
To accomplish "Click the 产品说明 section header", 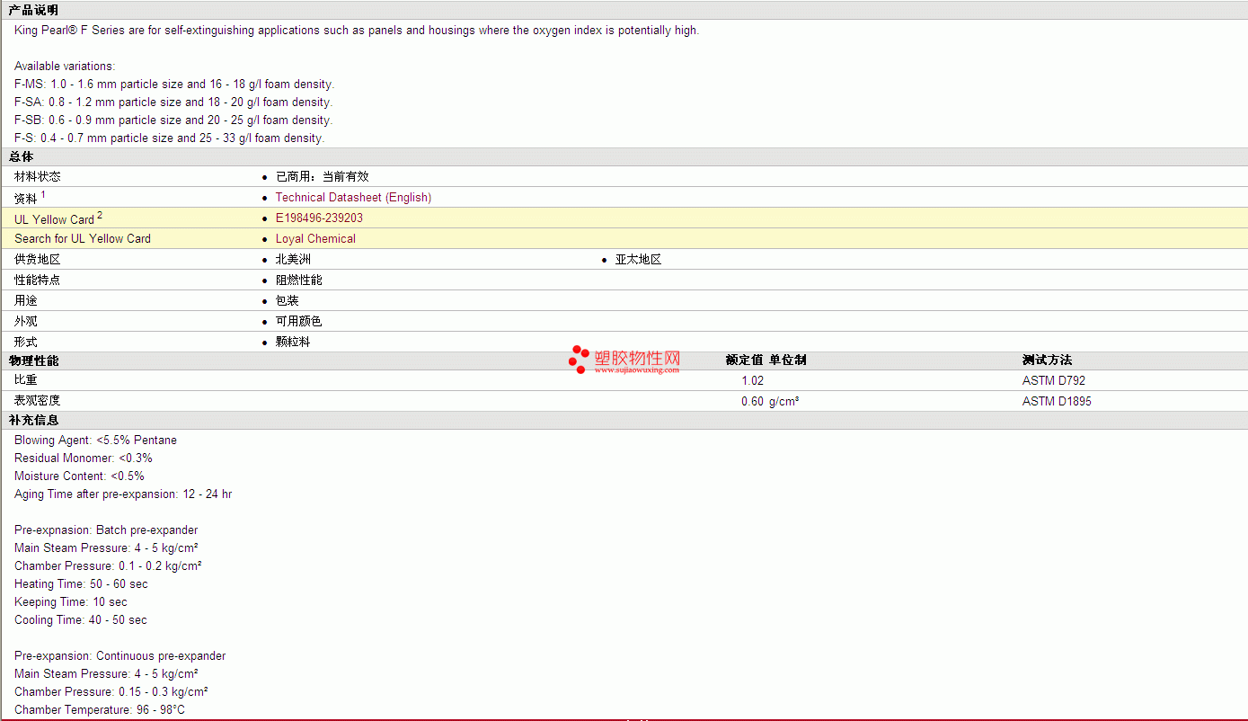I will 33,10.
